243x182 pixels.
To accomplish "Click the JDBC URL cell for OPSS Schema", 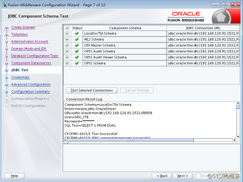I will pyautogui.click(x=203, y=63).
